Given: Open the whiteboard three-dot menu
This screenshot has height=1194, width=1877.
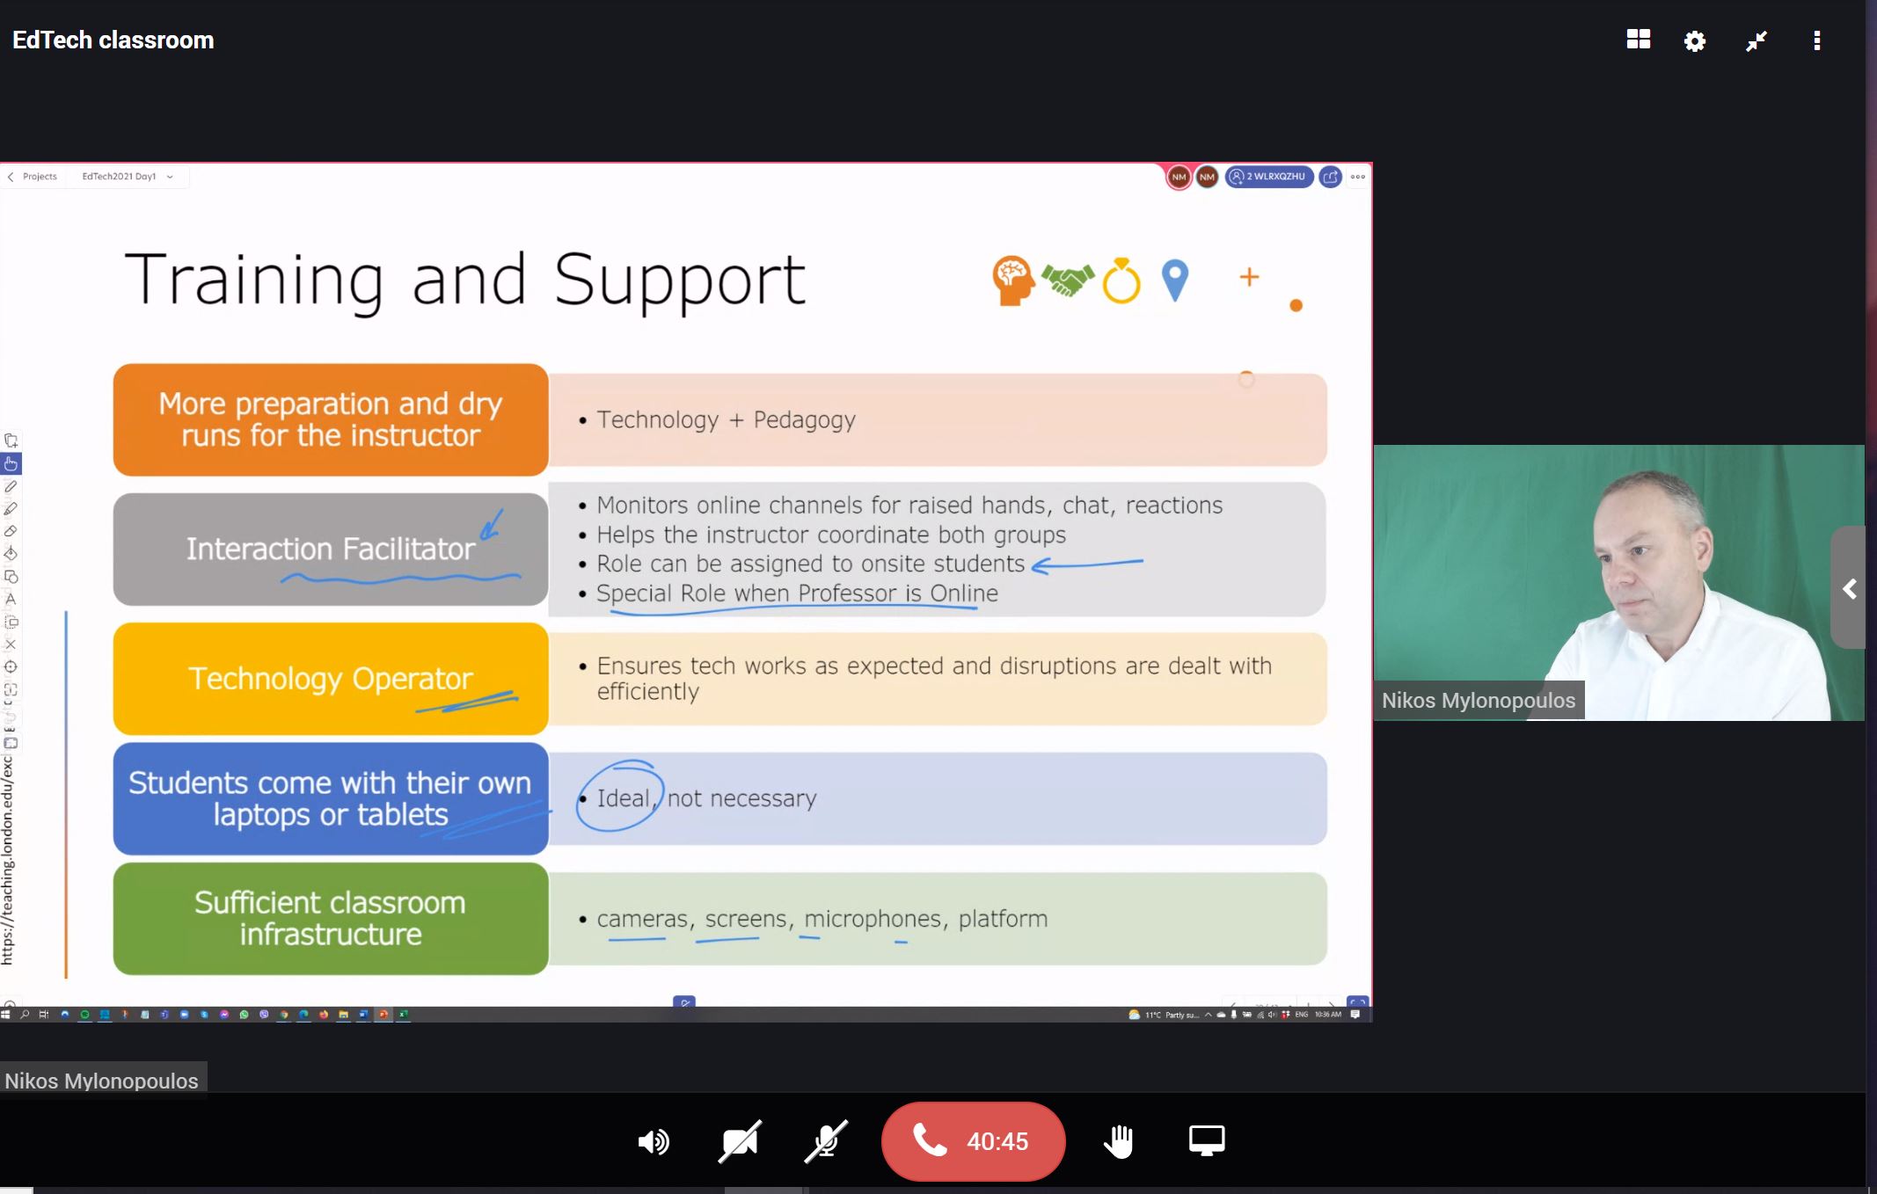Looking at the screenshot, I should coord(1358,177).
